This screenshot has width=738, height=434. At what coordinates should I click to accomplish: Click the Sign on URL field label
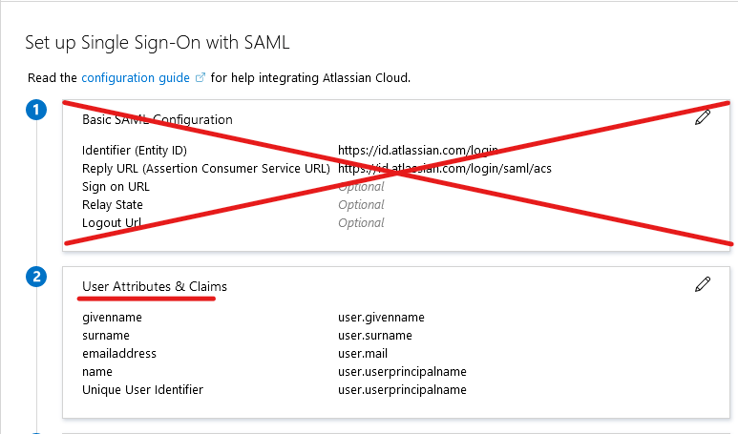point(116,187)
